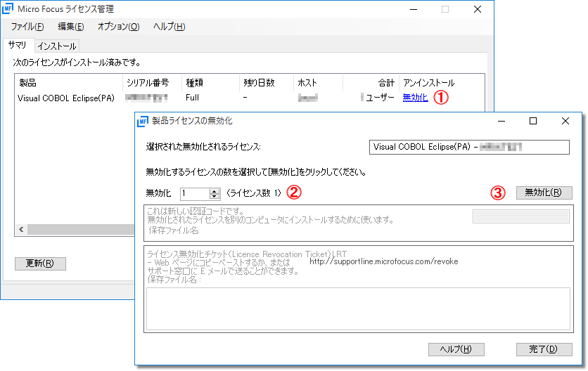This screenshot has width=588, height=371.
Task: Open the ヘルプ(H) menu
Action: click(x=169, y=27)
